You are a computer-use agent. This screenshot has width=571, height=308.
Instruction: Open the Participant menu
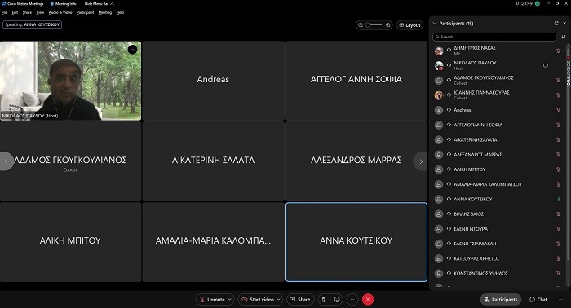click(x=85, y=12)
